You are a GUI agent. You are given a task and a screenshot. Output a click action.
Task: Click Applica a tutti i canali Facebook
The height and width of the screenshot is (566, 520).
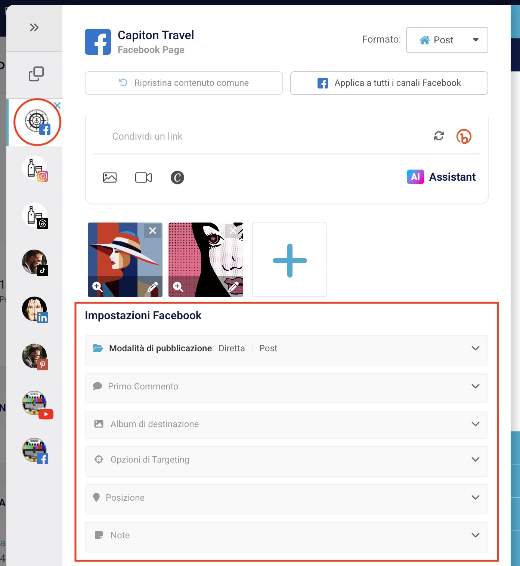pyautogui.click(x=389, y=83)
